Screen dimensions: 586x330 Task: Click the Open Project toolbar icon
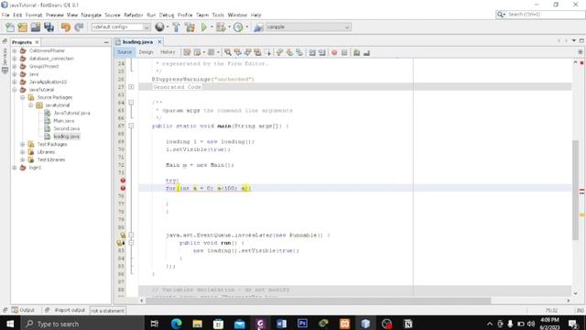coord(36,27)
